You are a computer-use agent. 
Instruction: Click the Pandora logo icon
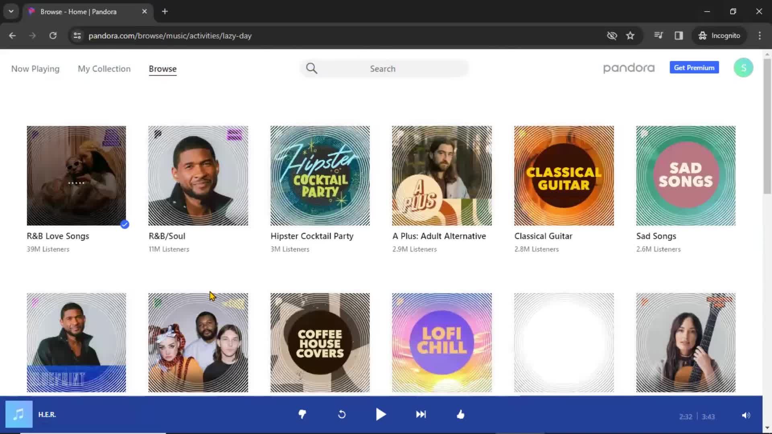[628, 68]
